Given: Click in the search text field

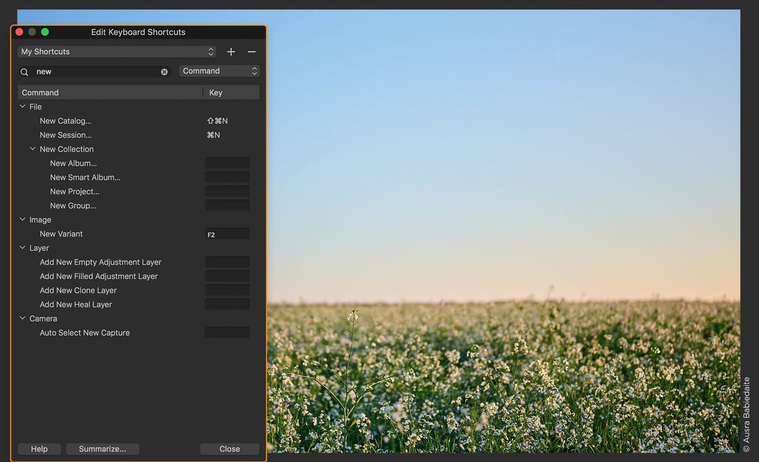Looking at the screenshot, I should pyautogui.click(x=95, y=72).
